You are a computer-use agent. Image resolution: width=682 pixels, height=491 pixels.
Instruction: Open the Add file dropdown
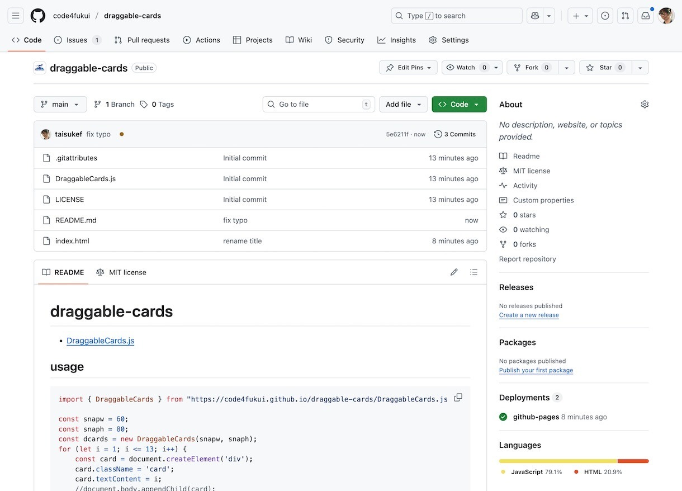click(x=403, y=105)
